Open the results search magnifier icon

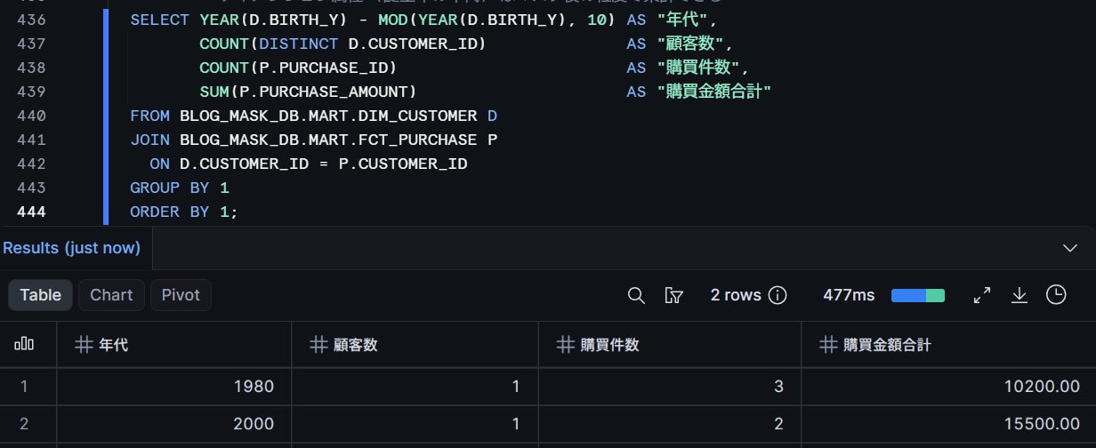coord(636,295)
